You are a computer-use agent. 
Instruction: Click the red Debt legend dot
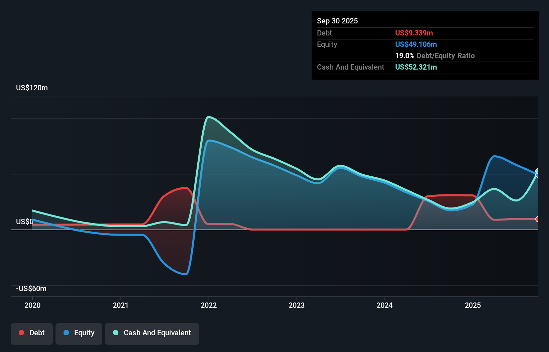click(x=21, y=332)
